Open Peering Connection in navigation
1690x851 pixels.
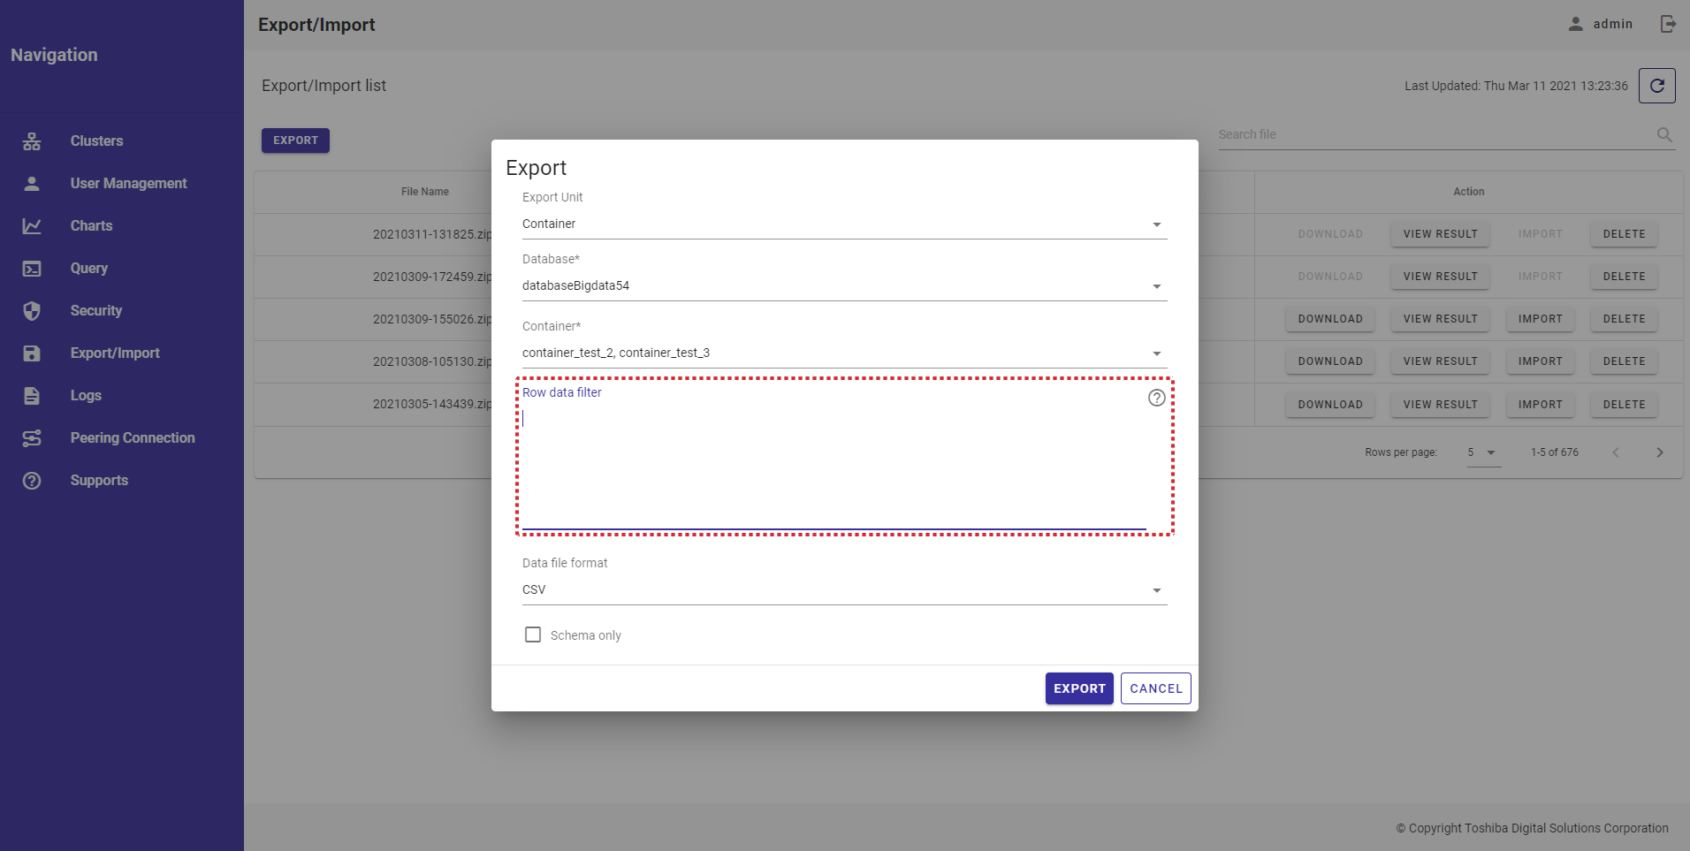click(133, 438)
